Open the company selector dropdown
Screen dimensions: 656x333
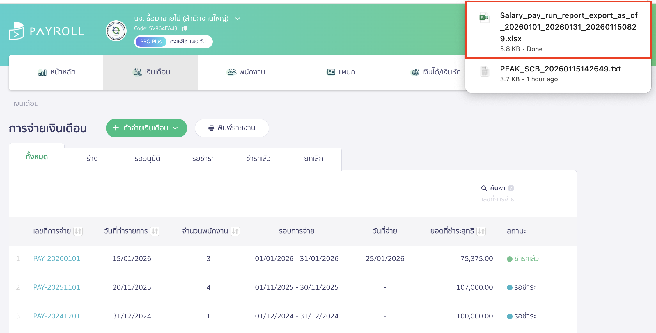click(237, 18)
